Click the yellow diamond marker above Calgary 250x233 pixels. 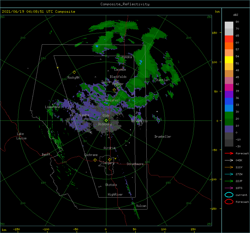(110, 160)
